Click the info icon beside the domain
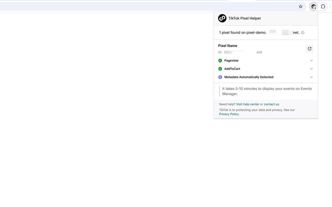The width and height of the screenshot is (332, 207). (x=303, y=33)
